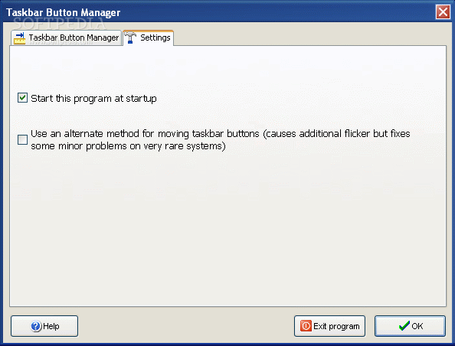Close the Taskbar Button Manager window

click(443, 12)
